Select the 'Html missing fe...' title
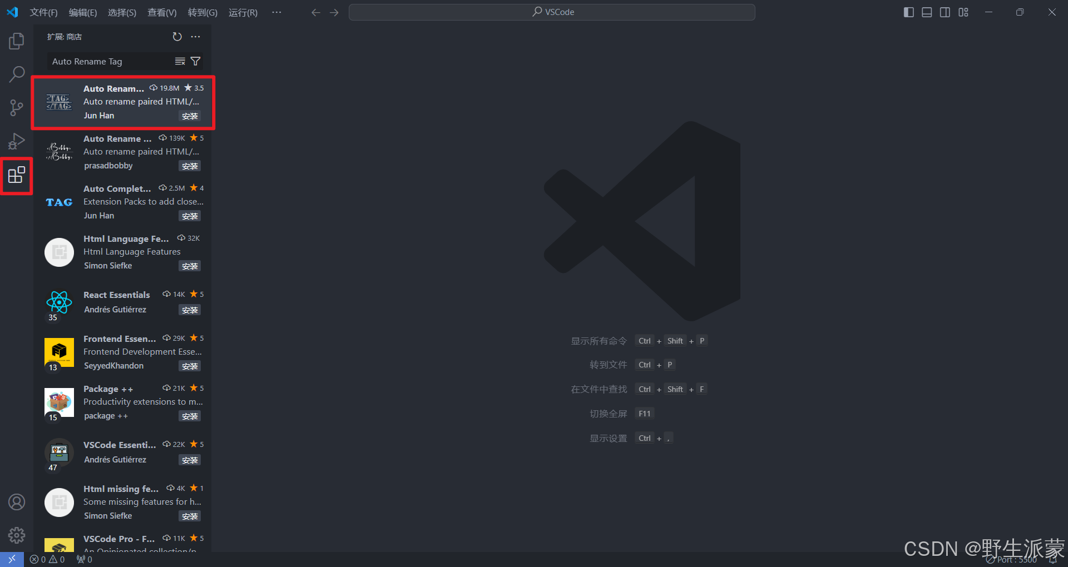This screenshot has width=1068, height=567. click(121, 489)
